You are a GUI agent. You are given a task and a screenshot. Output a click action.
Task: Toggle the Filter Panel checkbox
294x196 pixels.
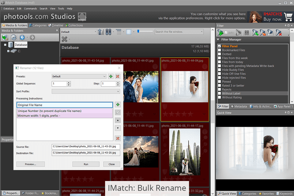click(219, 46)
